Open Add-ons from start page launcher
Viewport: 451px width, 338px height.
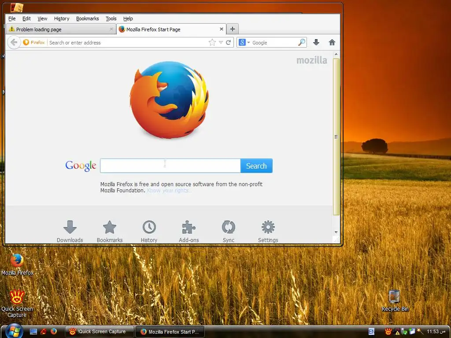pos(189,231)
